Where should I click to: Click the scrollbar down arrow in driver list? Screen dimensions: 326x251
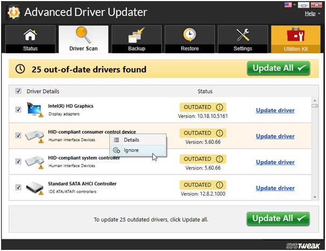coord(315,197)
